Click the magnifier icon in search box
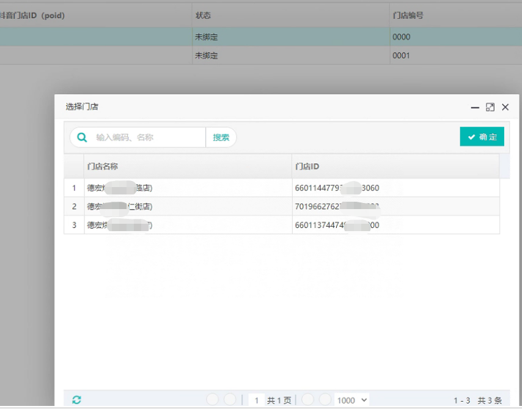Screen dimensions: 522x409 (82, 138)
